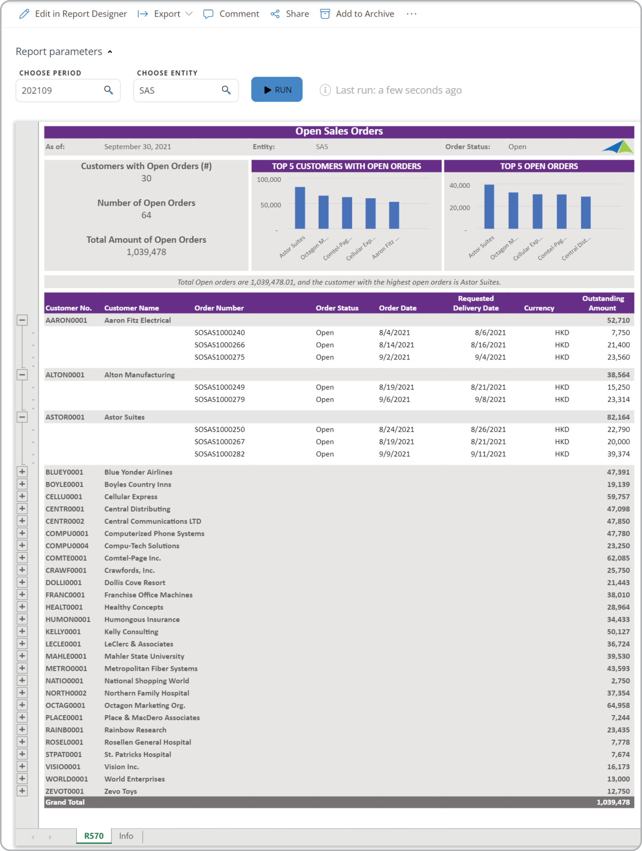
Task: Click the next sheet arrow at bottom
Action: (x=50, y=837)
